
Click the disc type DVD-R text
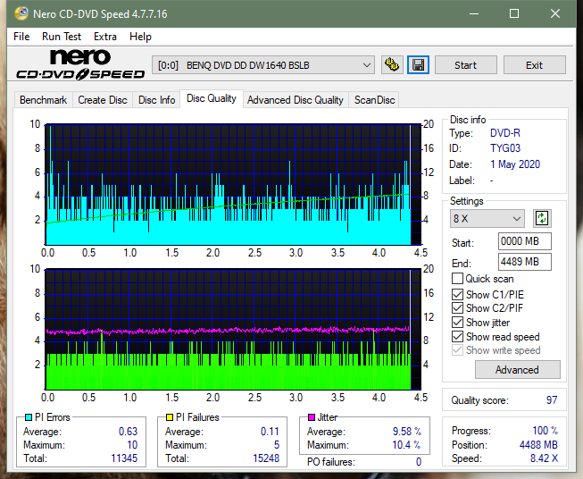[505, 133]
